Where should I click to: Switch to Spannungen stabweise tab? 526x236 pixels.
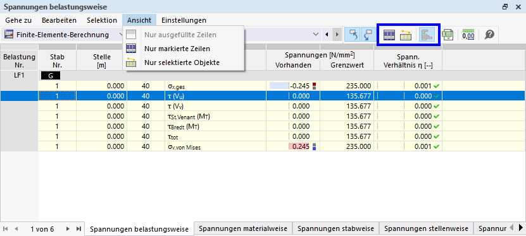(x=335, y=228)
